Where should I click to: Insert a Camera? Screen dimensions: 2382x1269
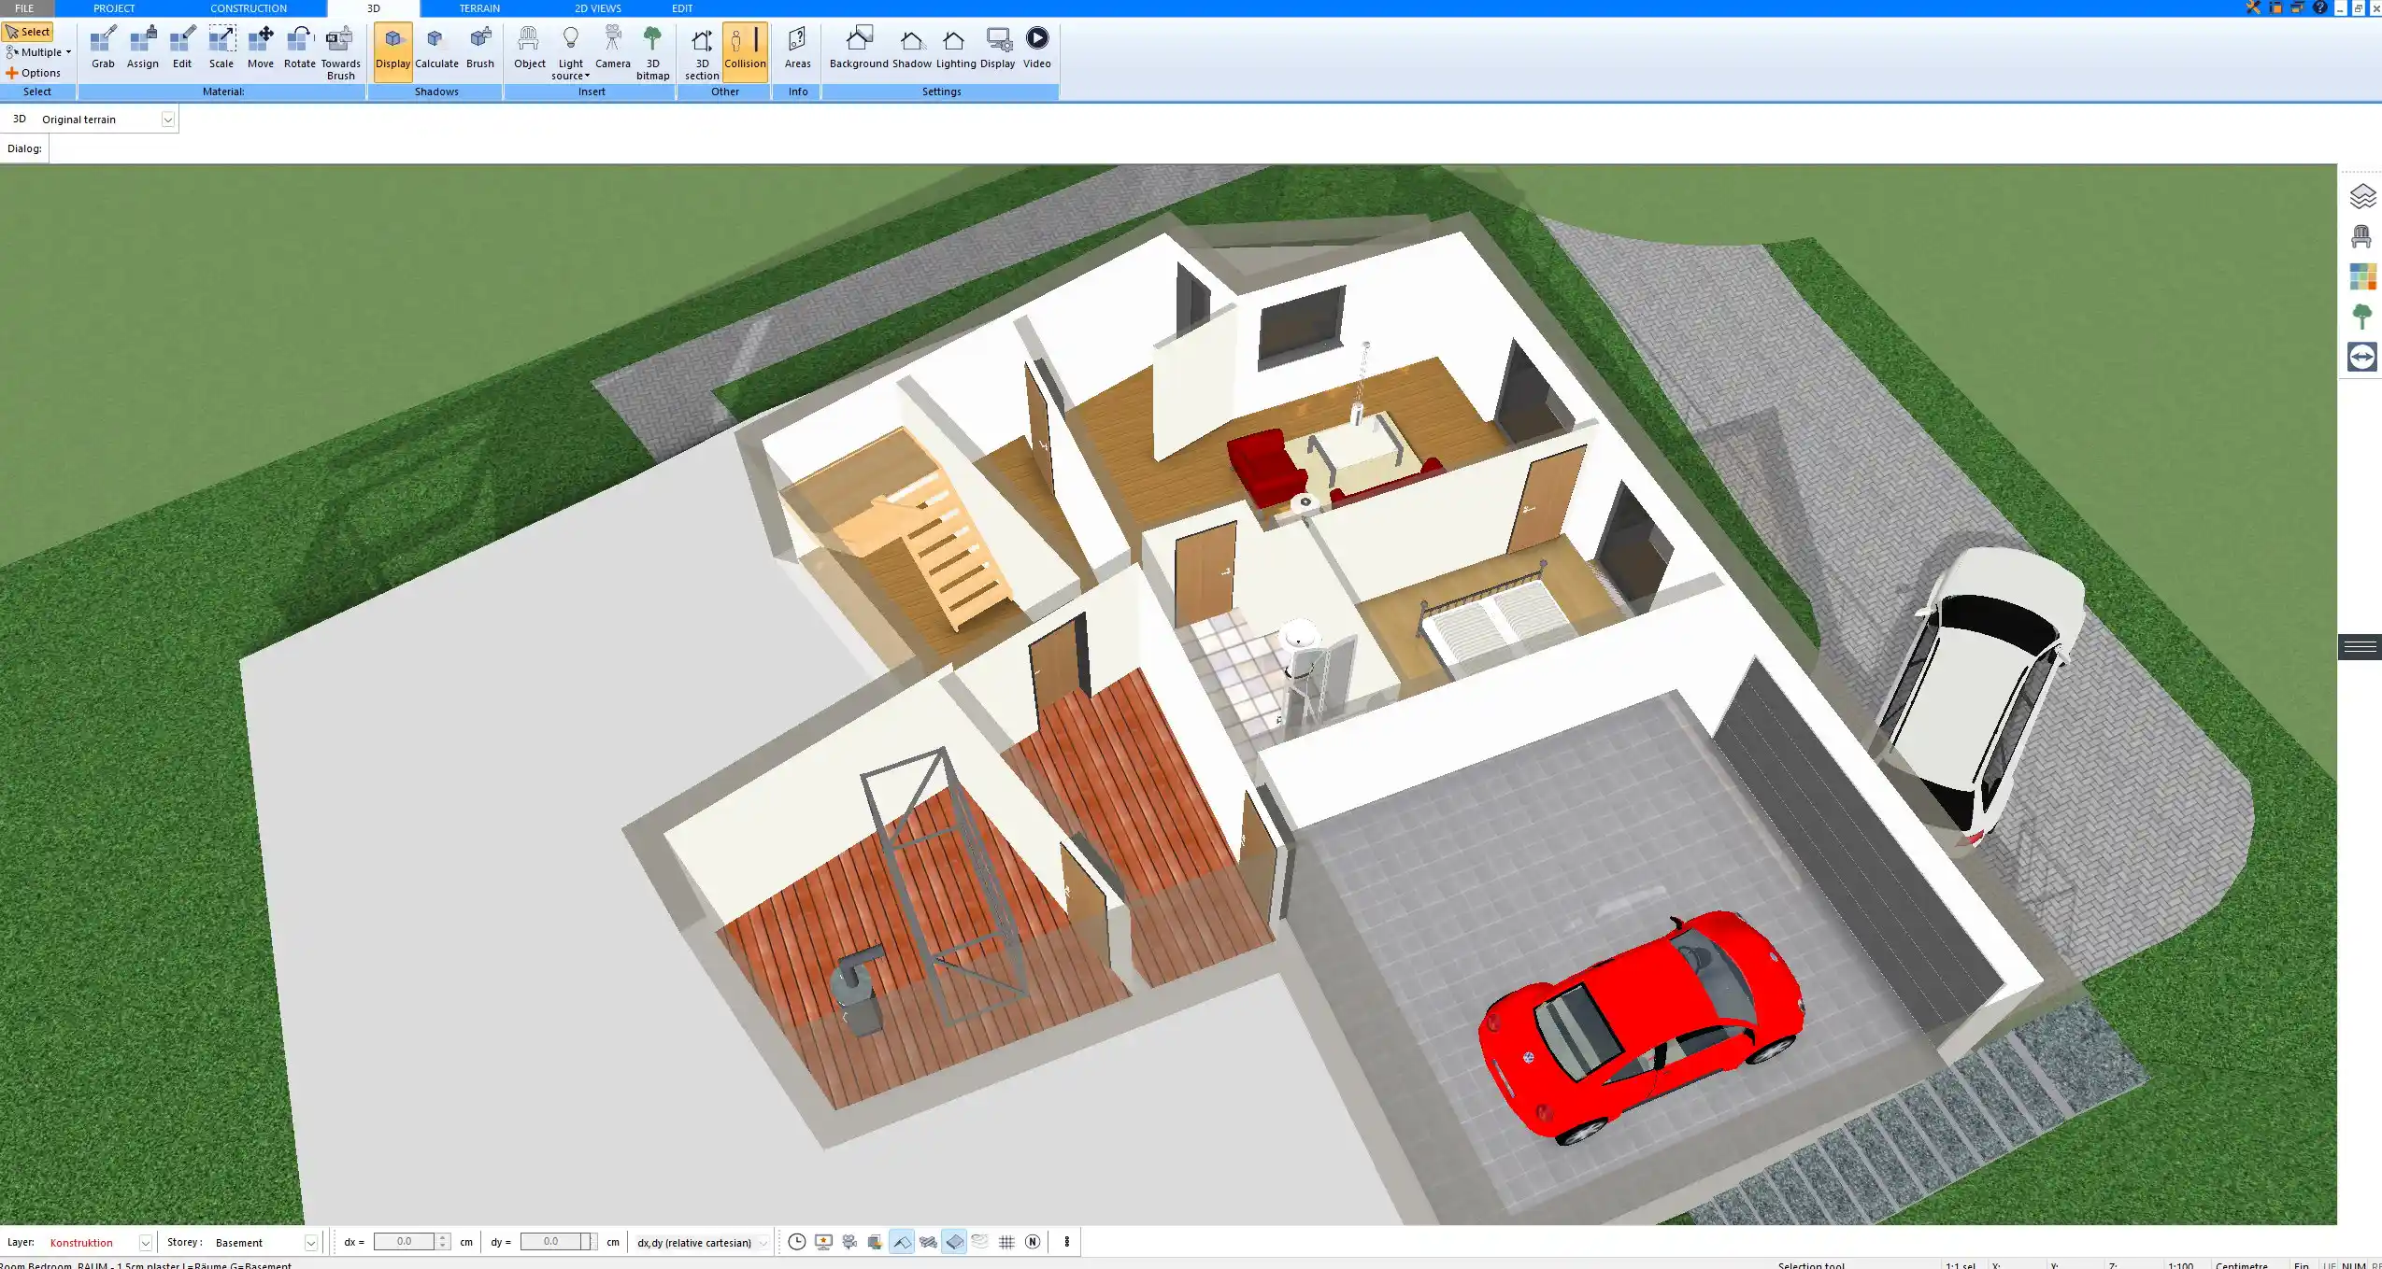point(612,49)
